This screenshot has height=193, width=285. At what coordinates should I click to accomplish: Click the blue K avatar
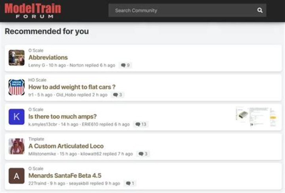(17, 117)
